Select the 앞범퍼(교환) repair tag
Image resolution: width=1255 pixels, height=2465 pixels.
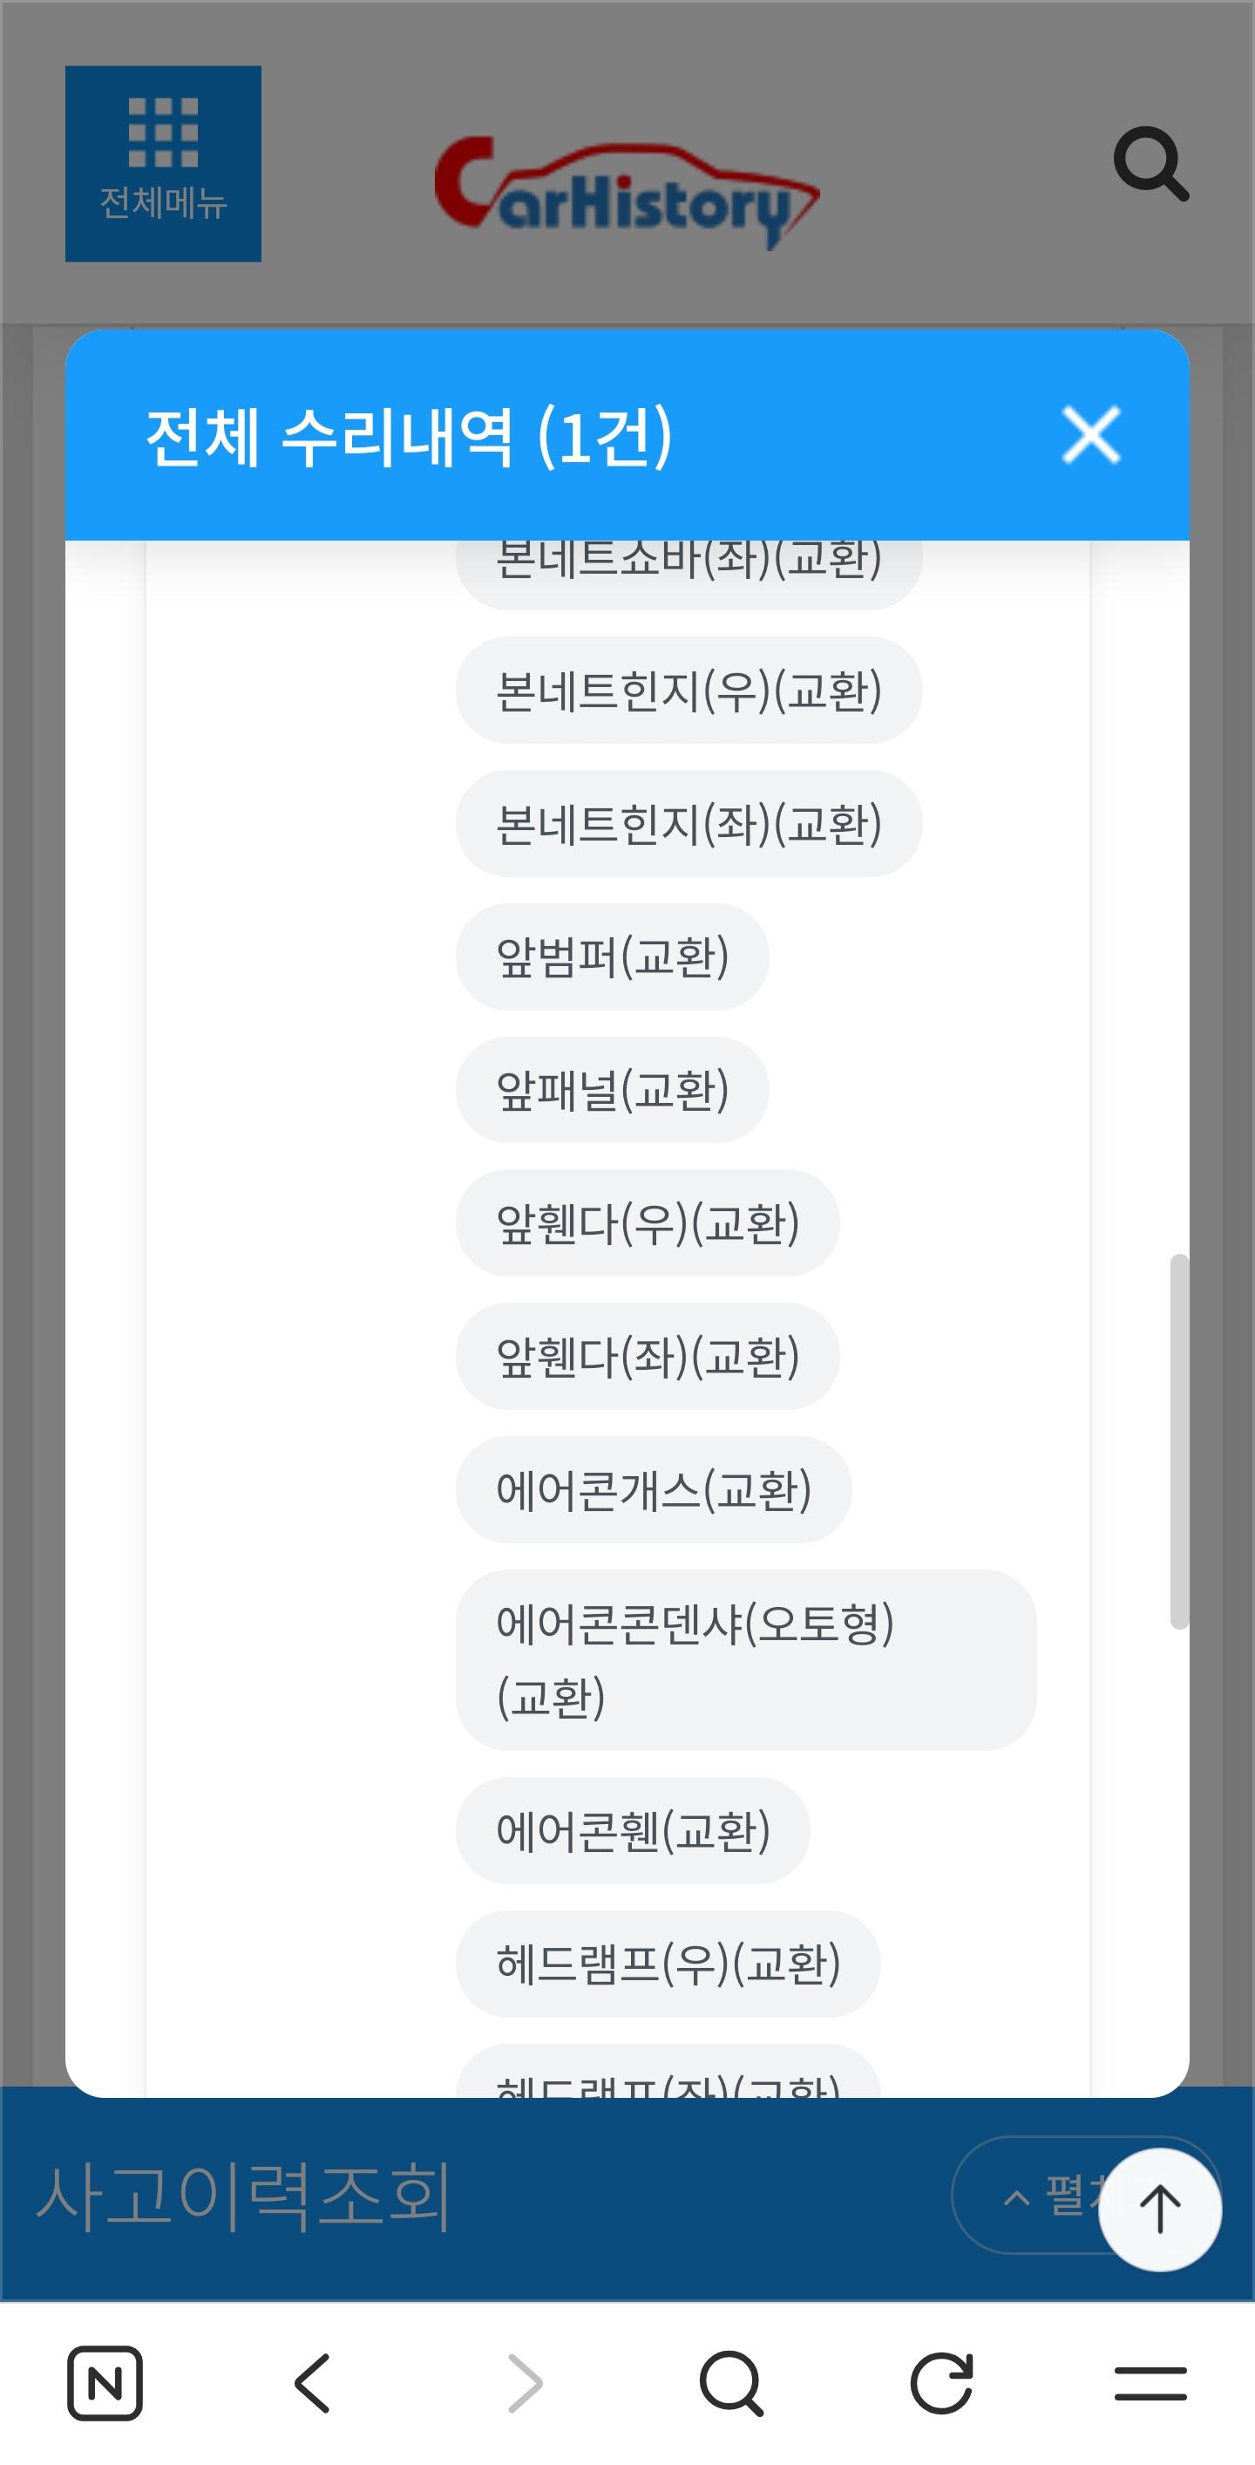tap(612, 957)
